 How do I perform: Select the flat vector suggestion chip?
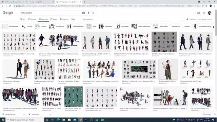pyautogui.click(x=176, y=26)
